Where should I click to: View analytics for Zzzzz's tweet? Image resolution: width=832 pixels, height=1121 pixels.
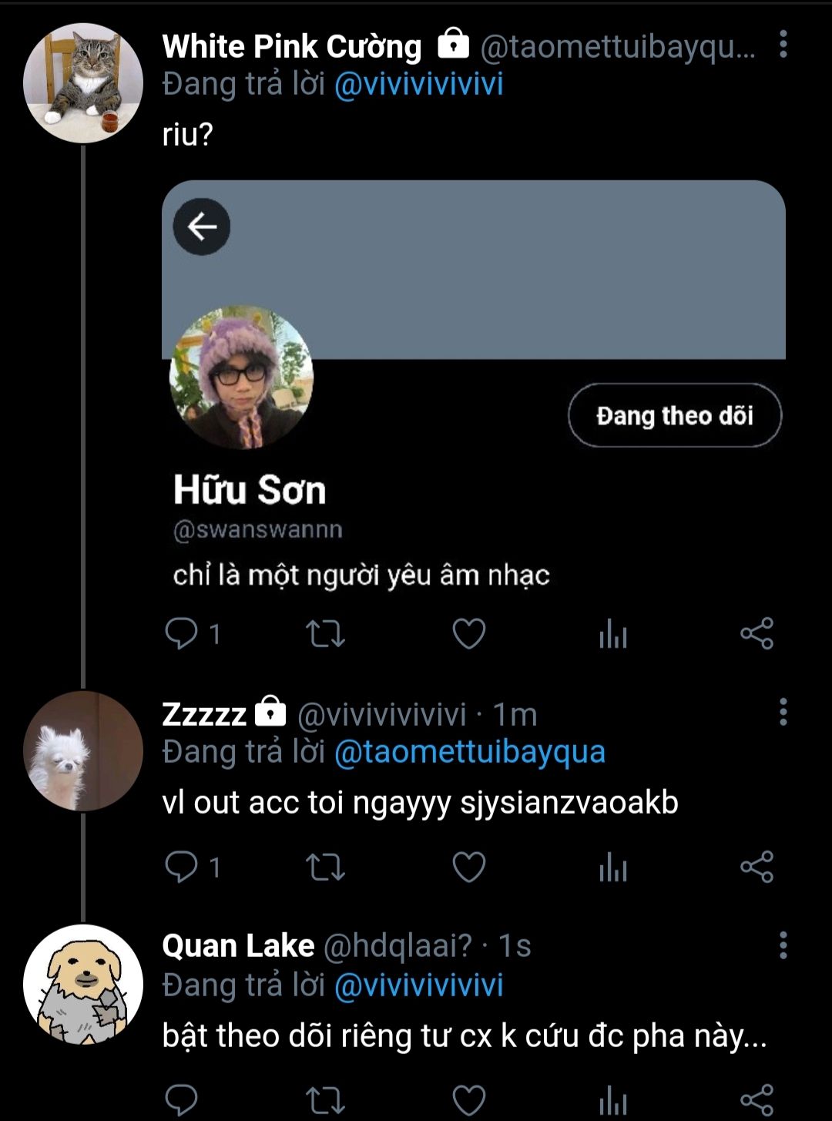coord(612,868)
